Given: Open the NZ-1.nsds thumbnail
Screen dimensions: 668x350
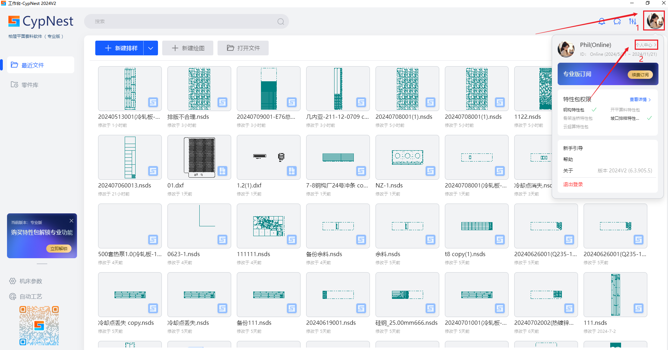Looking at the screenshot, I should click(x=407, y=157).
